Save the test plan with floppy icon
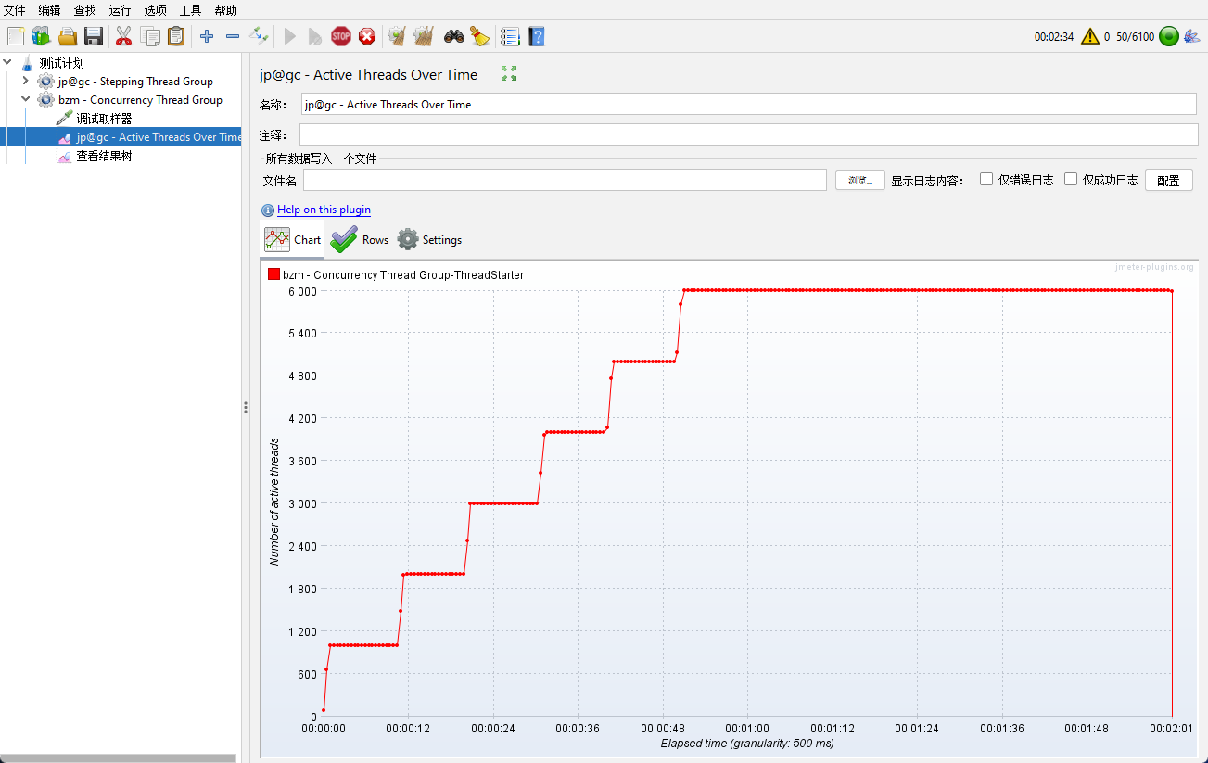This screenshot has width=1208, height=763. pyautogui.click(x=94, y=36)
